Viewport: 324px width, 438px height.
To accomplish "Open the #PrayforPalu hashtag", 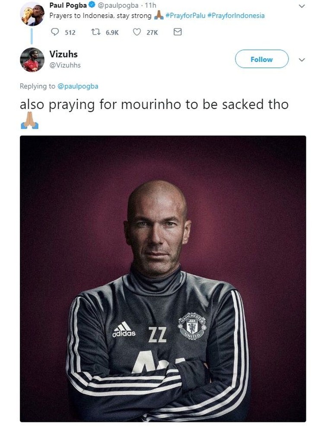I will 185,16.
